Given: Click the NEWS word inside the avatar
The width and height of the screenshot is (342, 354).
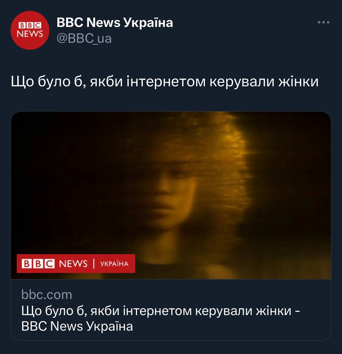Looking at the screenshot, I should pos(30,34).
